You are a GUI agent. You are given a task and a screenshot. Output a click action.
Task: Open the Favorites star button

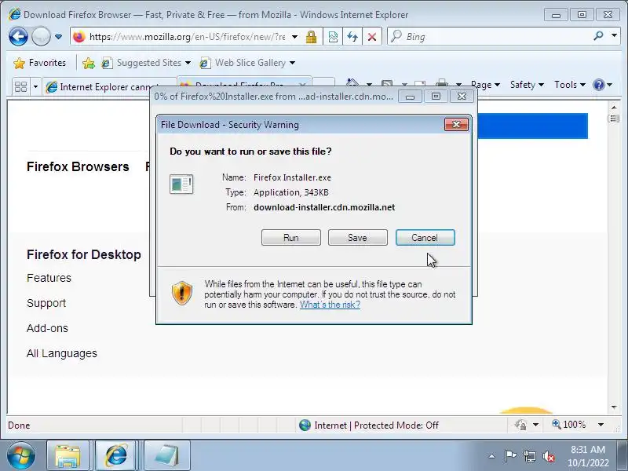tap(40, 63)
